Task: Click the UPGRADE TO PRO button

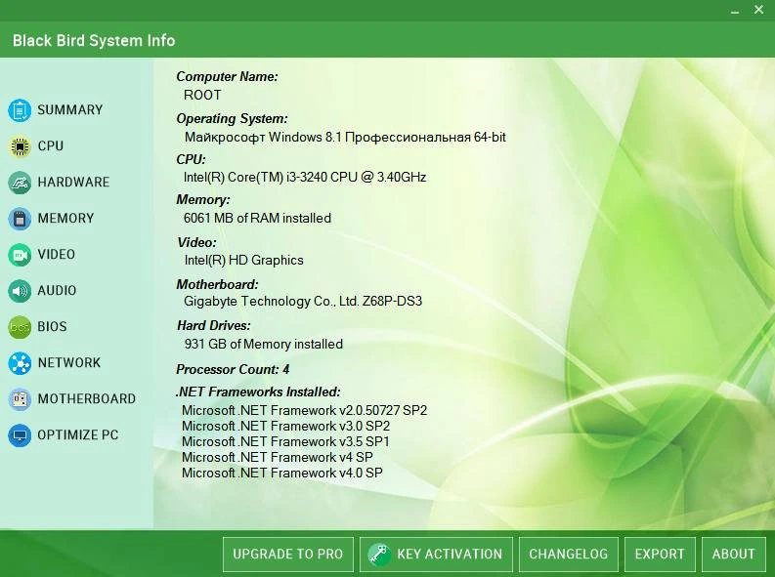Action: click(x=288, y=555)
